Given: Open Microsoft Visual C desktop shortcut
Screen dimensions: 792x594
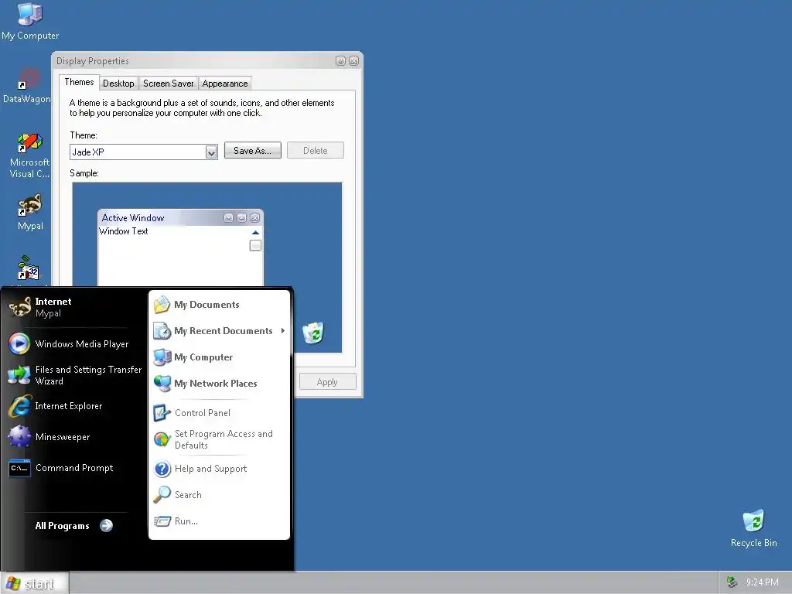Looking at the screenshot, I should (29, 155).
